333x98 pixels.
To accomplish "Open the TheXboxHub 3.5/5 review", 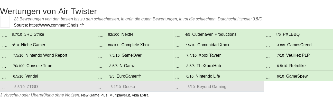I will [209, 66].
